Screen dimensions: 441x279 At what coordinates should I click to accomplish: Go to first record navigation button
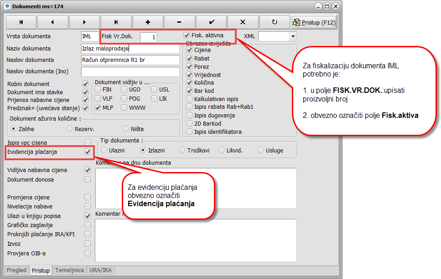[x=21, y=22]
